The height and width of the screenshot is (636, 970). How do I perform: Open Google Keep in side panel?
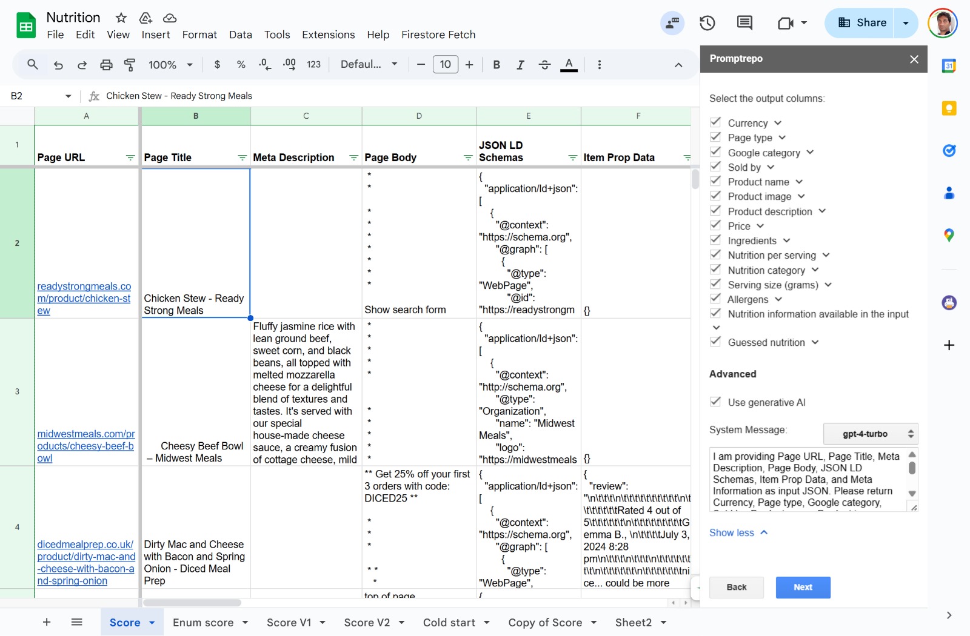click(x=949, y=108)
